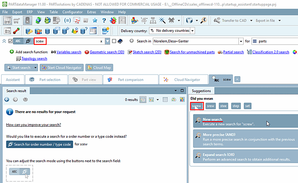The width and height of the screenshot is (298, 183).
Task: Click the database with users icon
Action: pos(38,31)
